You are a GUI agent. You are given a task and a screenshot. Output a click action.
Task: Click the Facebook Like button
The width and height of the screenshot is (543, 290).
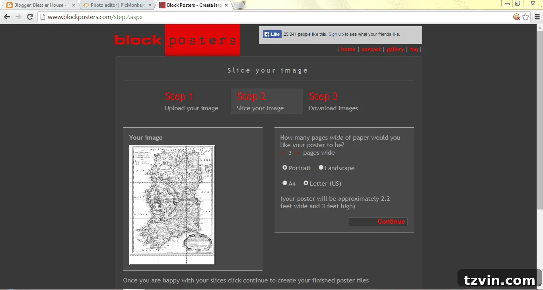coord(272,34)
